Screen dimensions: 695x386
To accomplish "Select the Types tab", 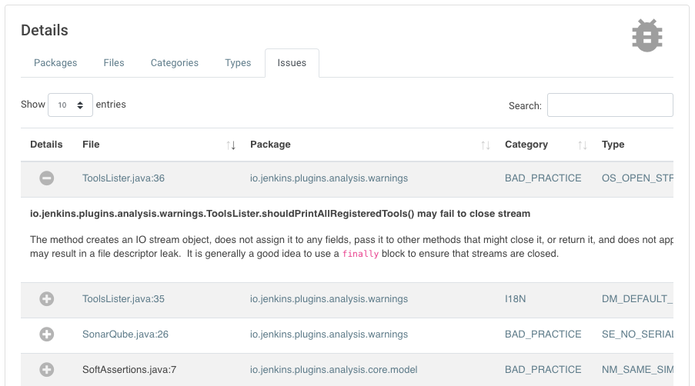I will click(x=238, y=63).
